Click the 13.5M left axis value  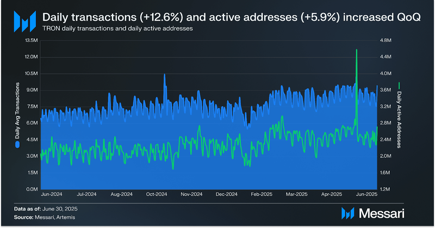coord(32,40)
